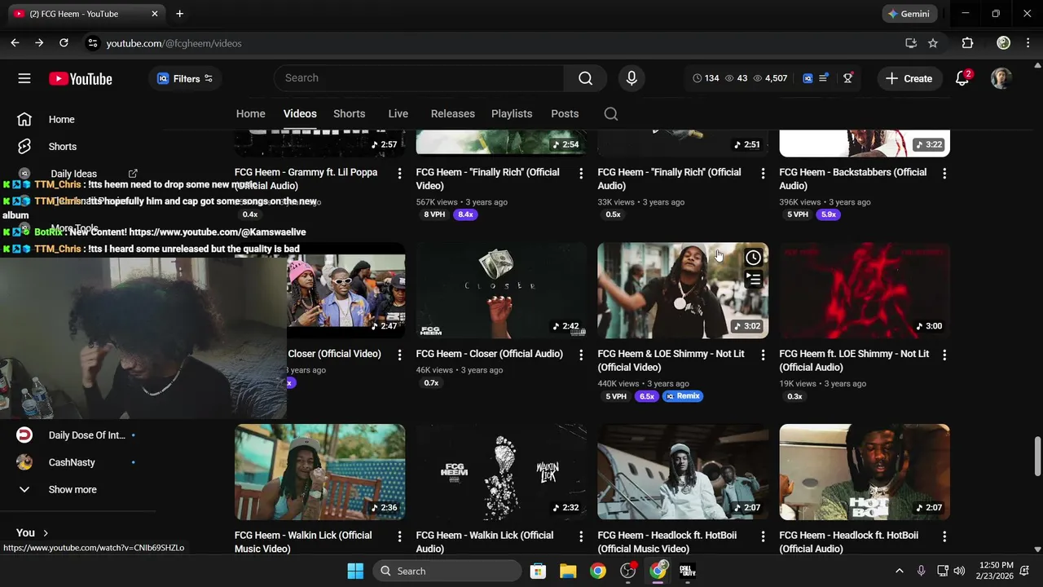Open the Live tab
The height and width of the screenshot is (587, 1043).
pos(398,114)
